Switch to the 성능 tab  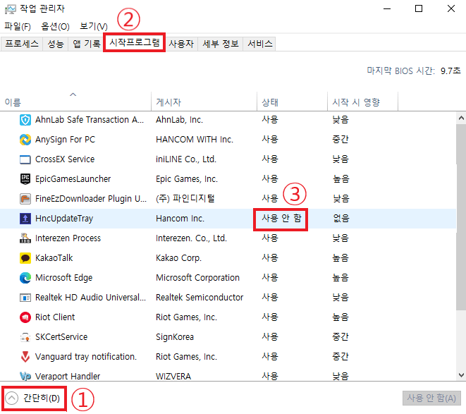(x=56, y=44)
